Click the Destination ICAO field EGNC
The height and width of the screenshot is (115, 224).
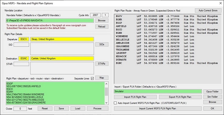point(24,58)
